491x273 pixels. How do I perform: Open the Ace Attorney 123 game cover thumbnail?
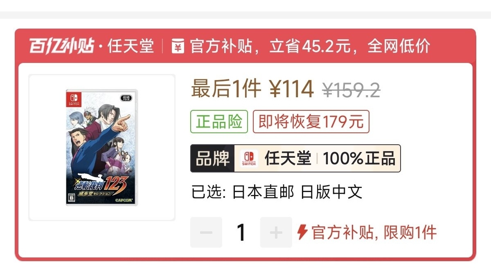102,148
